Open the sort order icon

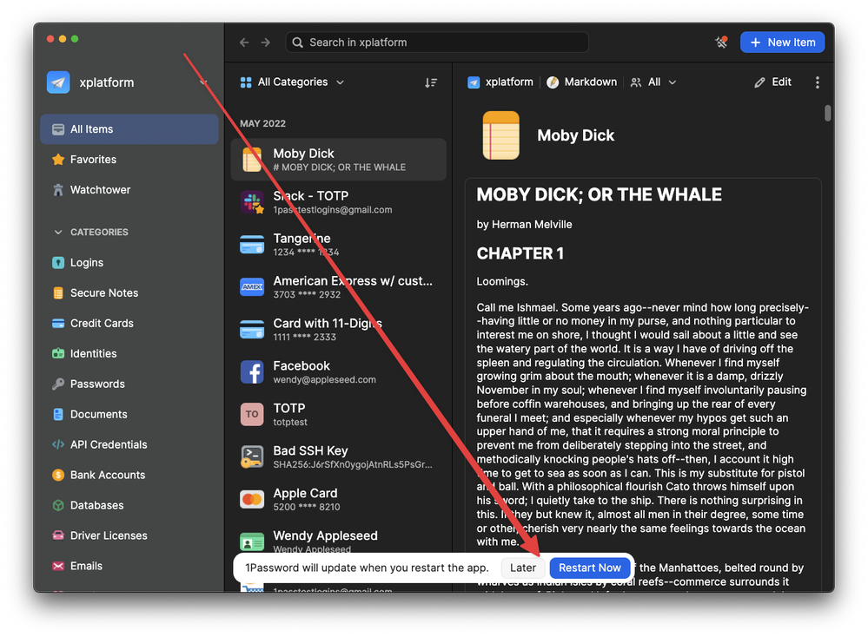pos(431,82)
